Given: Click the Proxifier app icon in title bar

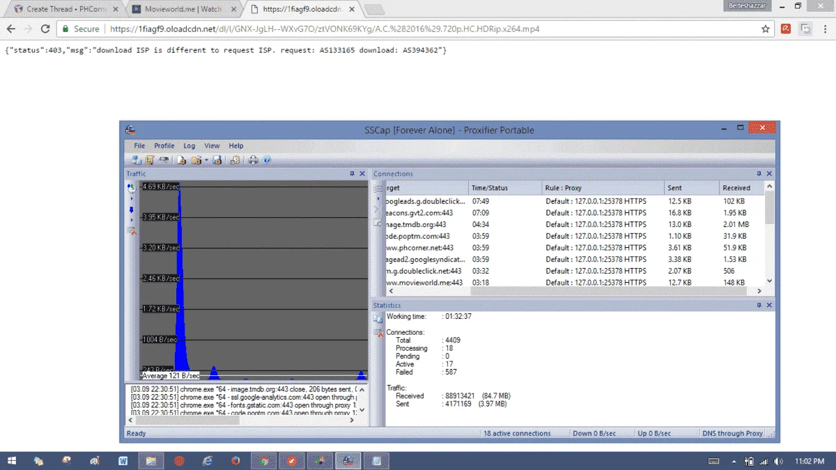Looking at the screenshot, I should click(x=130, y=130).
